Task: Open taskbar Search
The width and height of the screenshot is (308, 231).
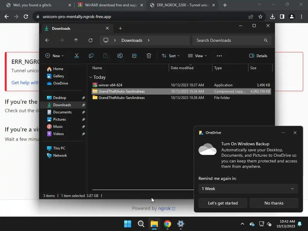Action: point(141,224)
